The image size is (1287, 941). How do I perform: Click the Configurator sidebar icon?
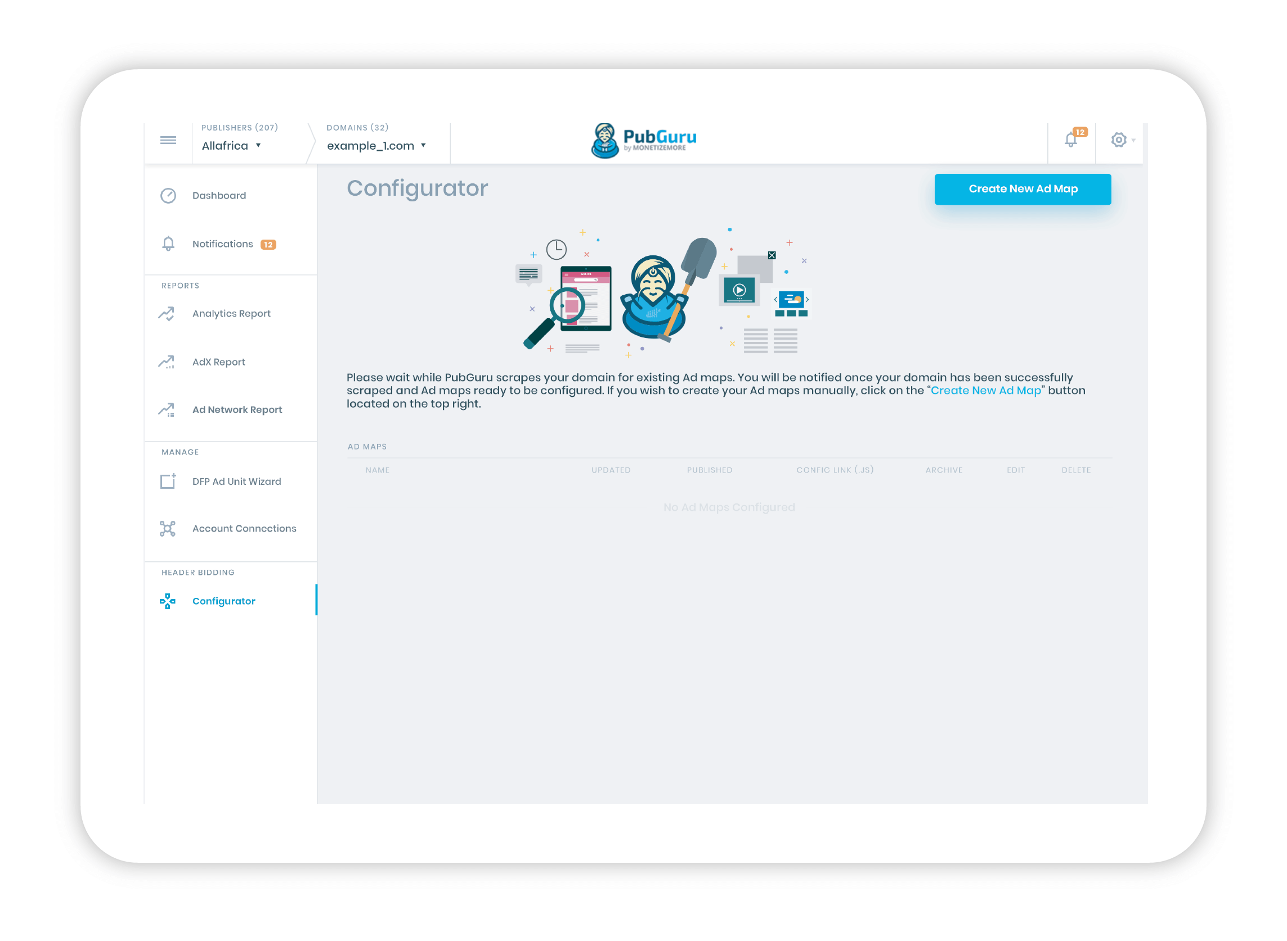click(x=168, y=601)
